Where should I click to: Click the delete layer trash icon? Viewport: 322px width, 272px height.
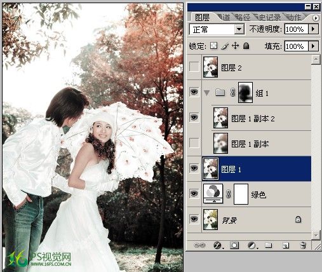click(303, 245)
